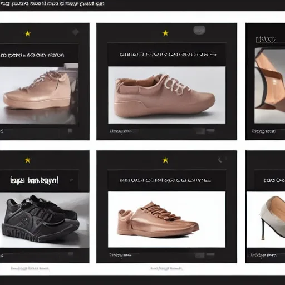
Task: Open the grey stiletto heel photo
Action: click(266, 219)
